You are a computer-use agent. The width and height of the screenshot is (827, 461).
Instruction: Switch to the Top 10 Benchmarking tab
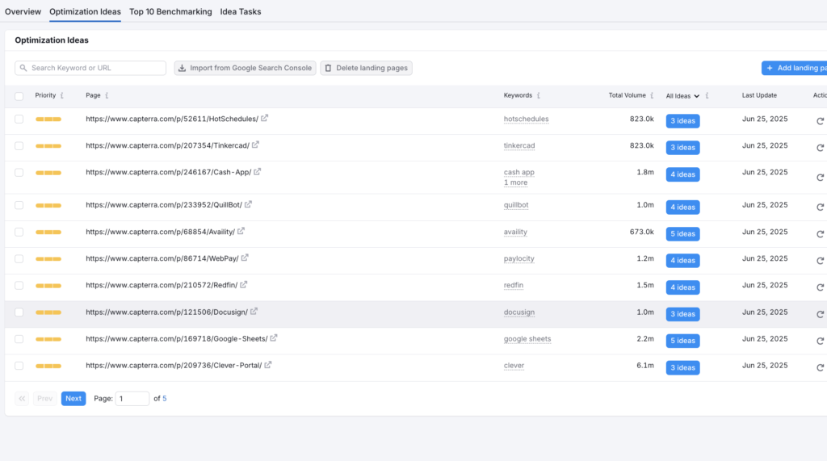(x=170, y=11)
